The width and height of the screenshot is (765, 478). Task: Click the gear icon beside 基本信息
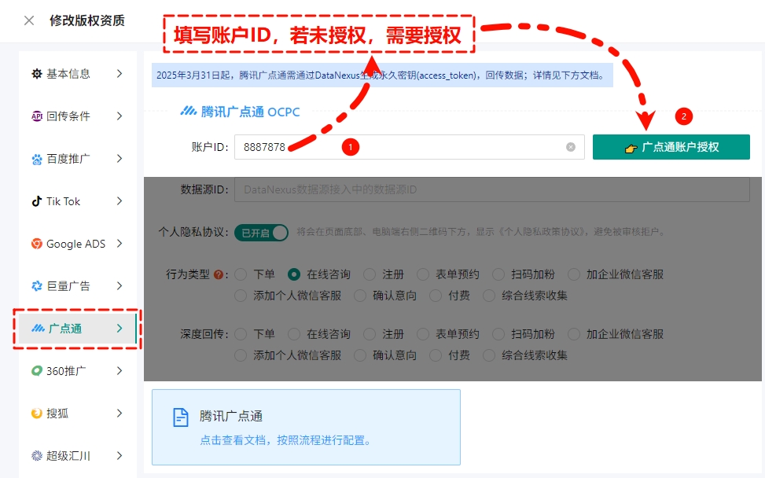[37, 74]
